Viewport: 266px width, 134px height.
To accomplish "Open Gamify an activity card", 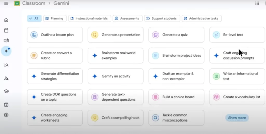I will pyautogui.click(x=116, y=76).
